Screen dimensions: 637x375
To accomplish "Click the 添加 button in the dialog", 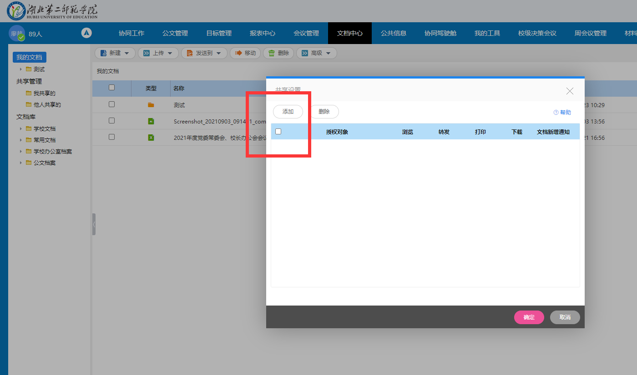I will pyautogui.click(x=288, y=112).
